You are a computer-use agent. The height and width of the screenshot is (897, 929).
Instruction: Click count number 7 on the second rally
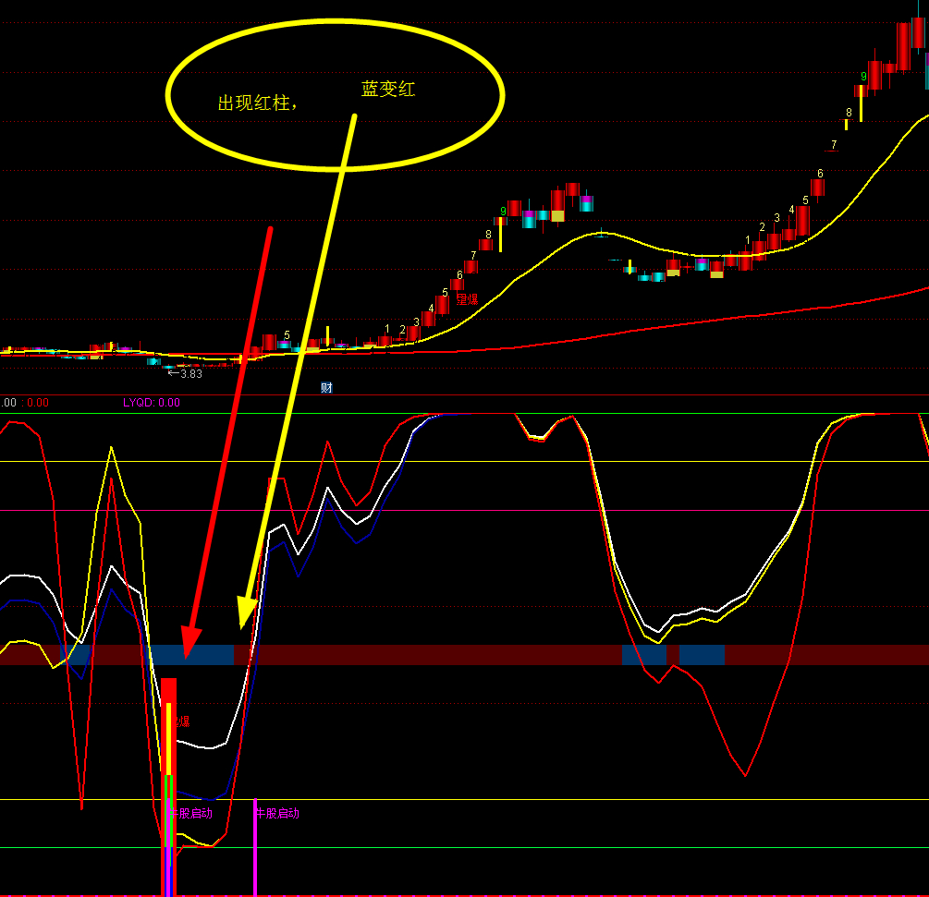point(834,144)
